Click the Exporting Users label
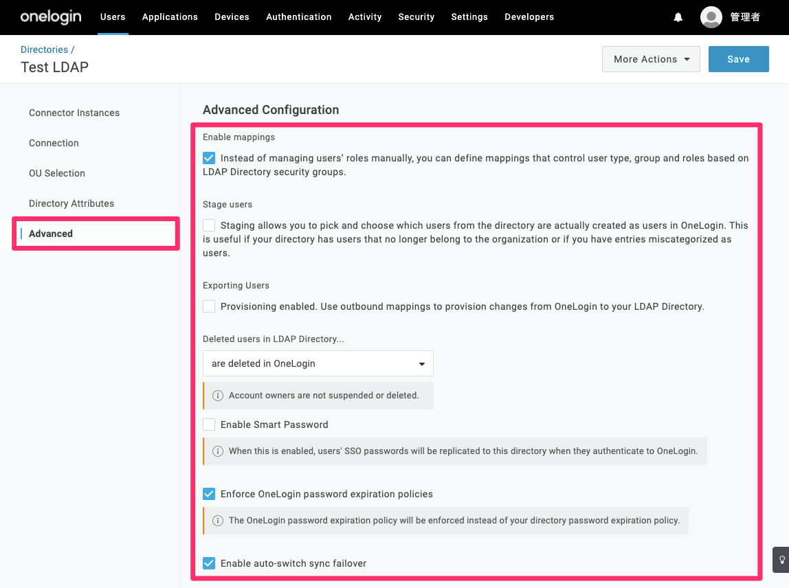This screenshot has width=789, height=588. [x=236, y=285]
